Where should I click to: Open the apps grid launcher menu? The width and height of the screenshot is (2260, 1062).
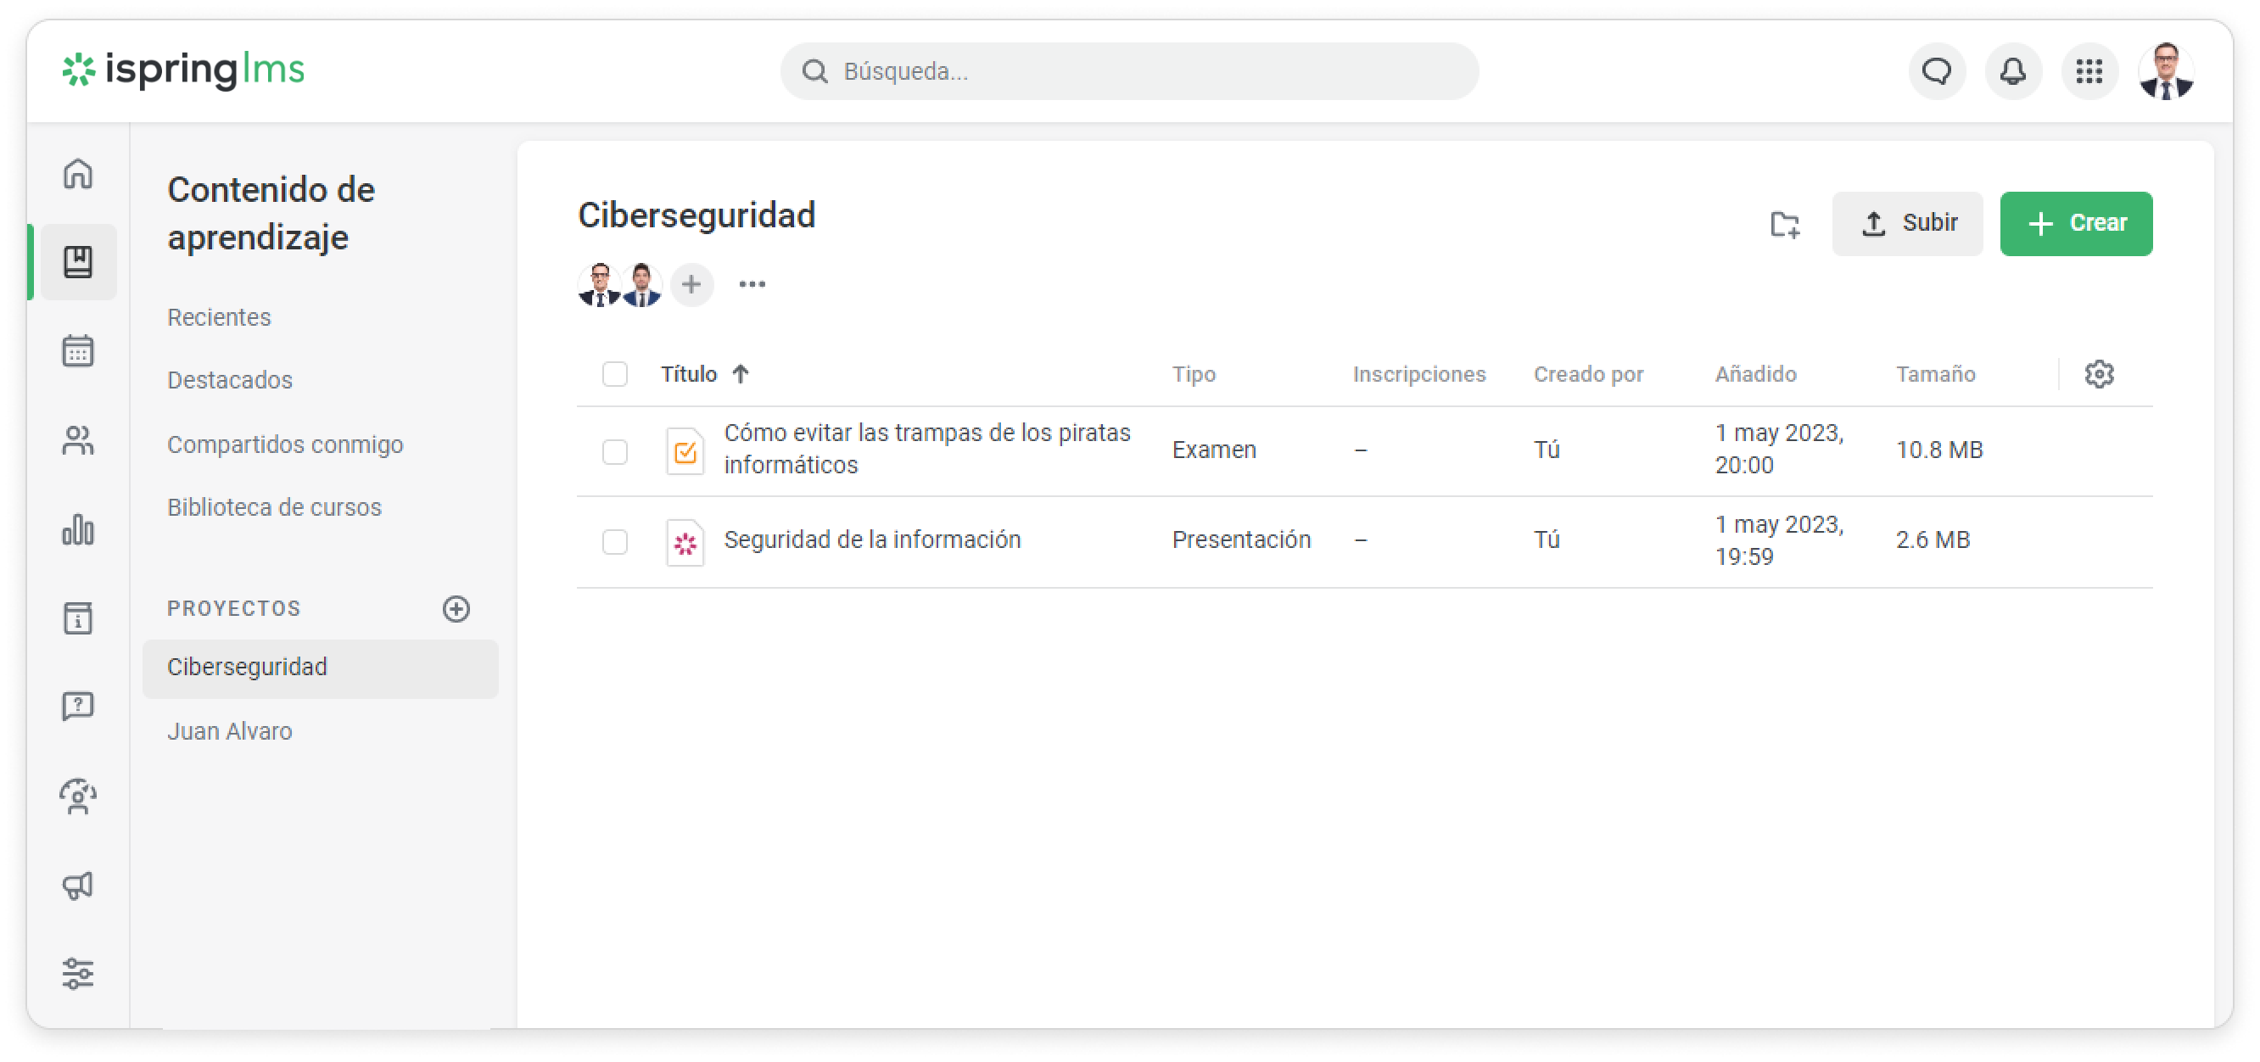pos(2089,71)
